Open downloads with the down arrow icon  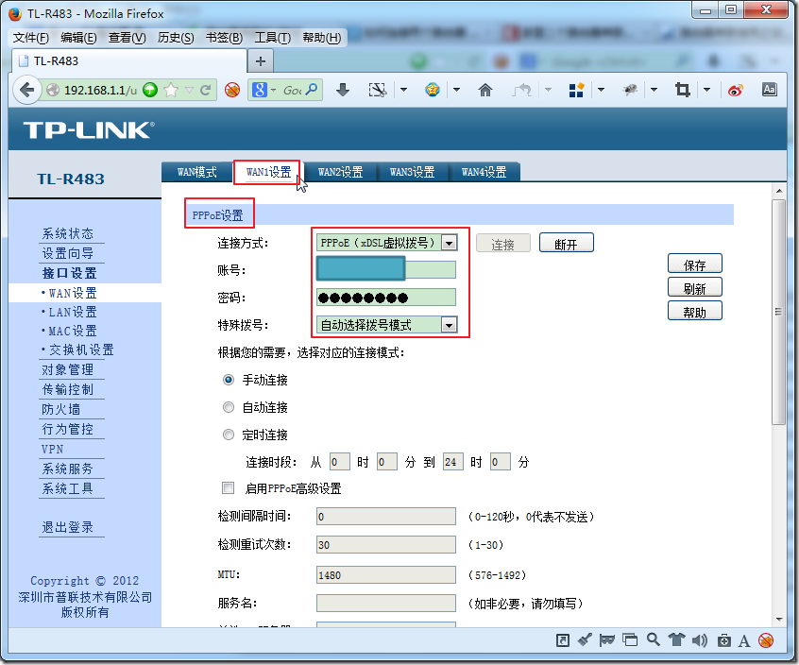click(x=343, y=90)
